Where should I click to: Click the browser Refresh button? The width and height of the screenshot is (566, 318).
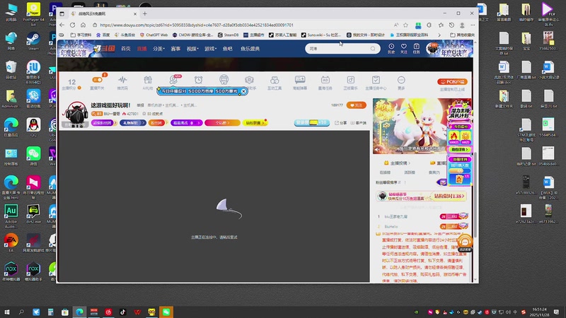pos(73,25)
